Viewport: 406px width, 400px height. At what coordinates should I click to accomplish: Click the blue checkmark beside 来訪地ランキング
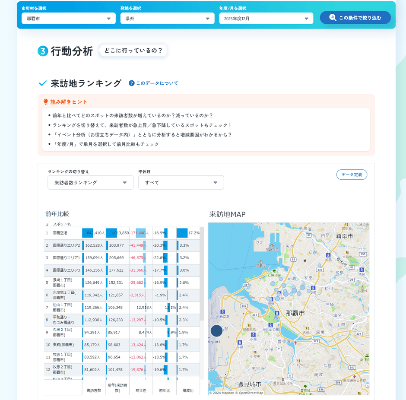point(42,83)
